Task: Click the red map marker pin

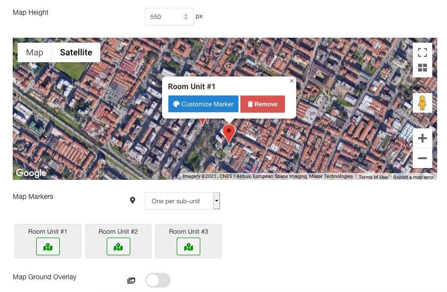Action: 229,132
